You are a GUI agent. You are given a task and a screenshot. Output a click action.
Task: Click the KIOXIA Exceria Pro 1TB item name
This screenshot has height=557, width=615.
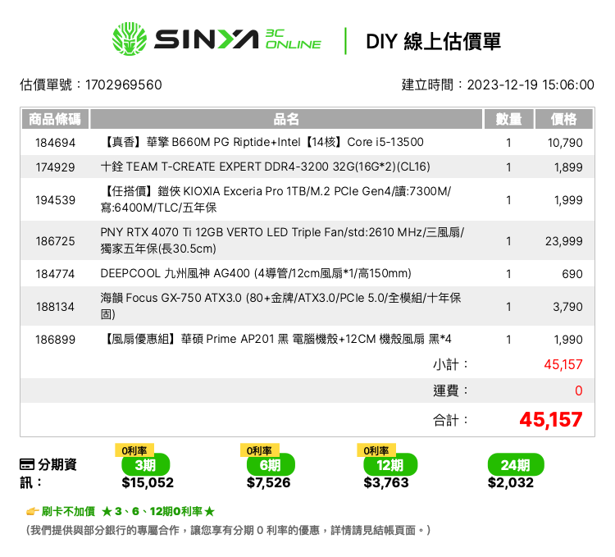pyautogui.click(x=276, y=199)
